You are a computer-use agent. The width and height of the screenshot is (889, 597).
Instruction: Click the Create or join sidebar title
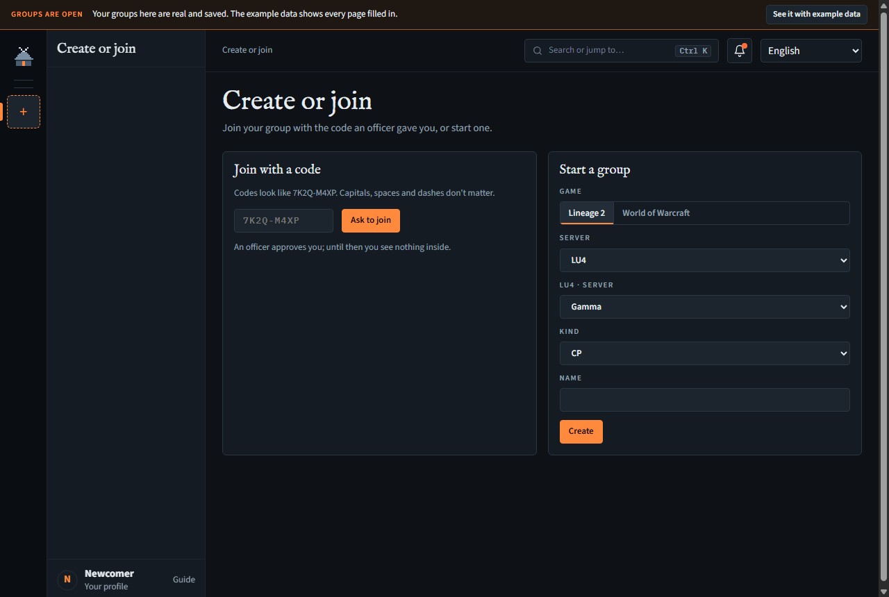click(97, 49)
